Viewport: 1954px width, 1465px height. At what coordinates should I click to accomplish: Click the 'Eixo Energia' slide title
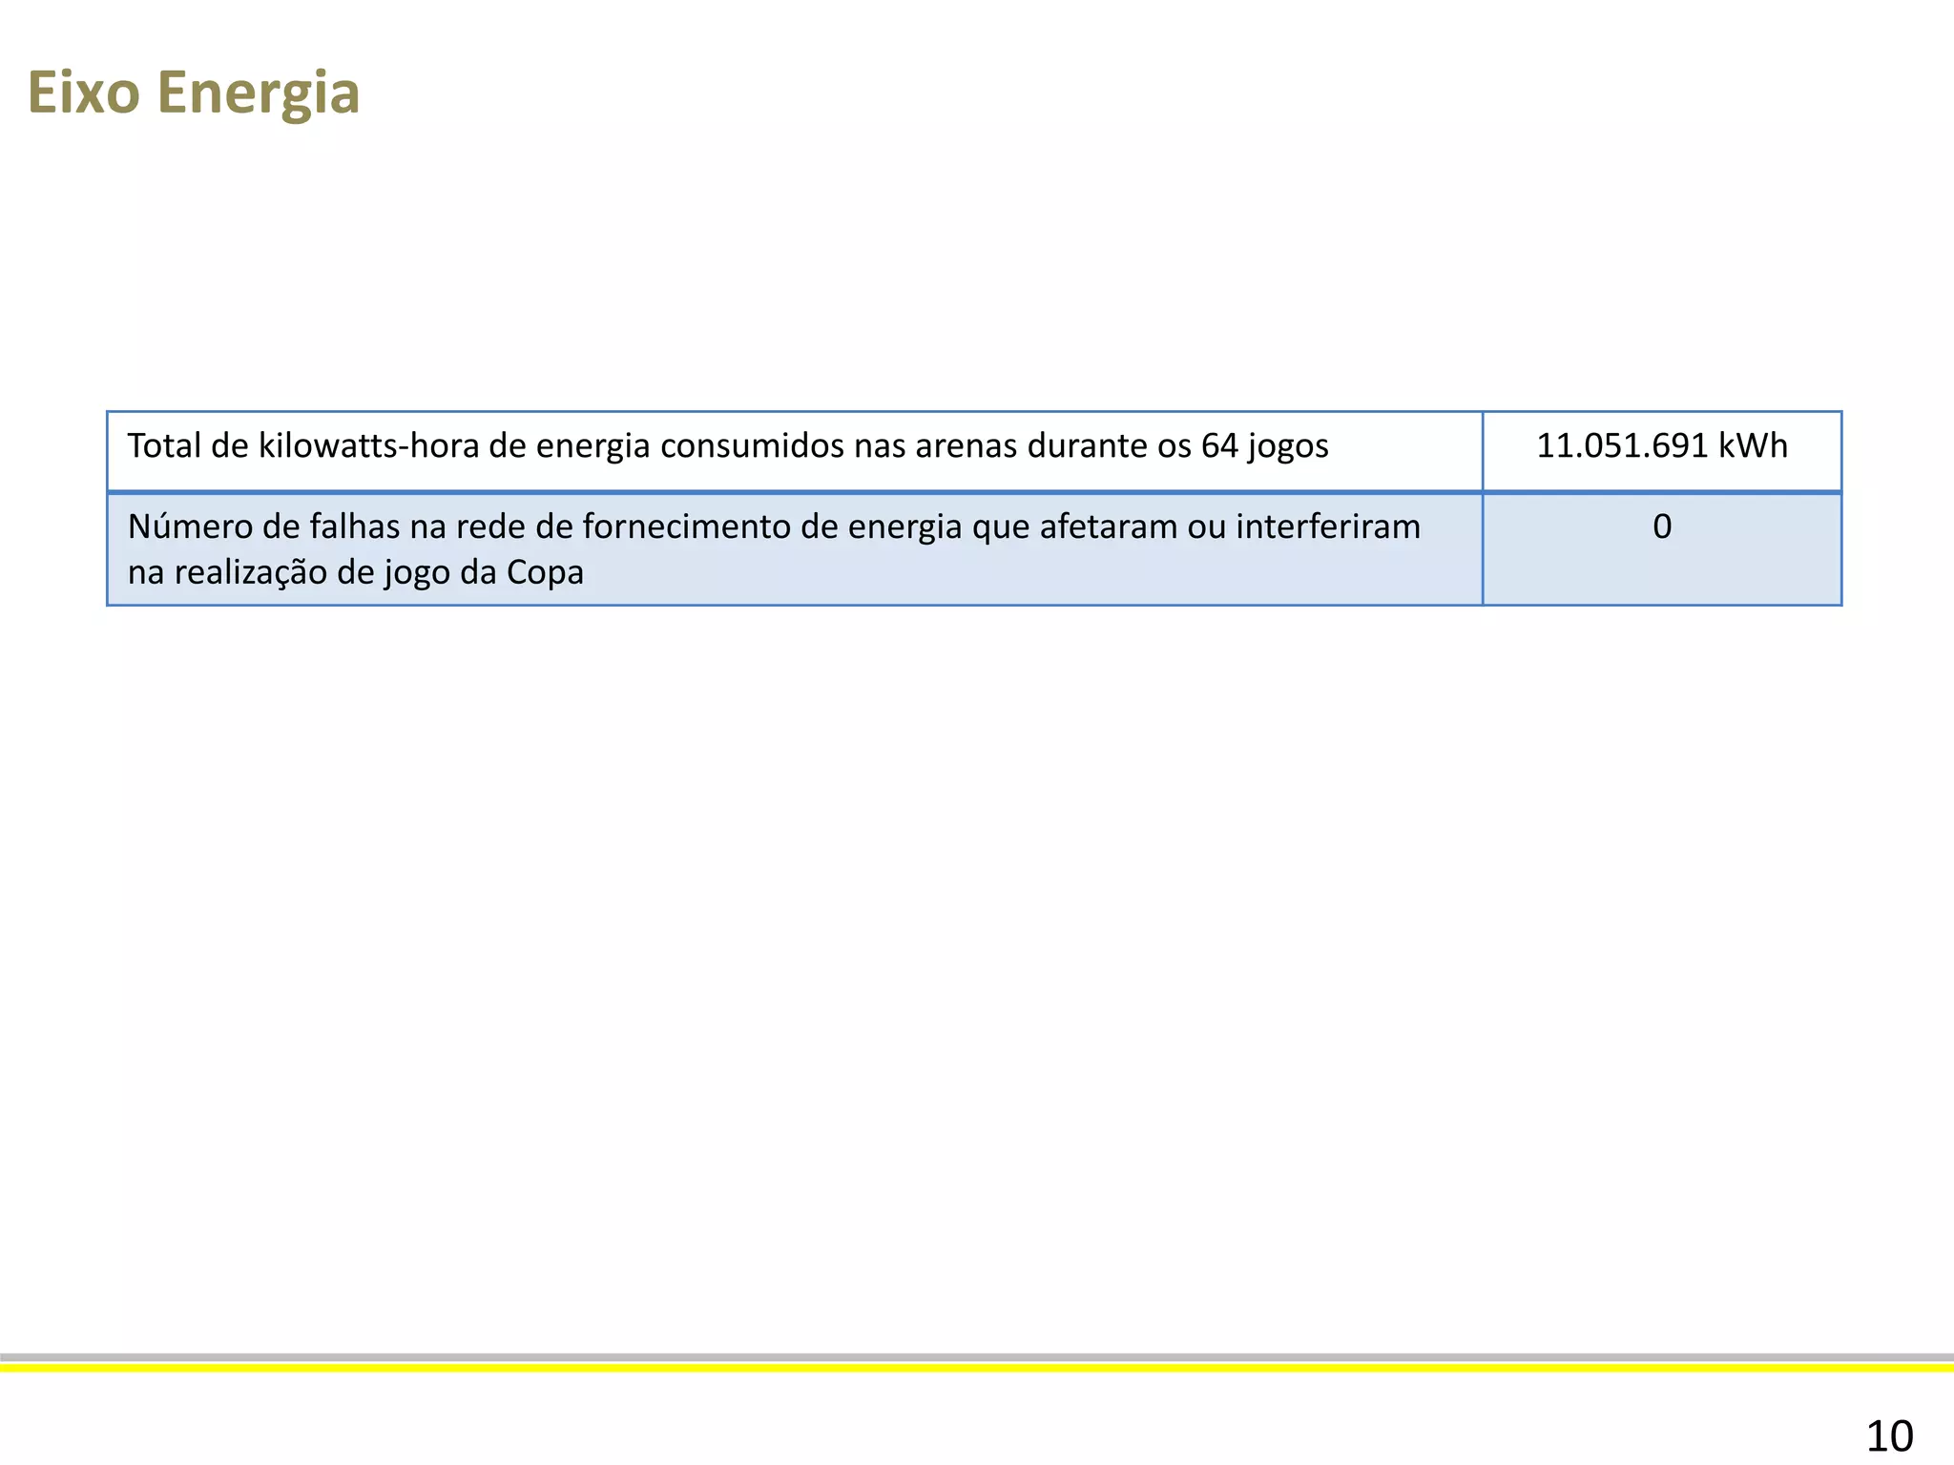pos(194,93)
